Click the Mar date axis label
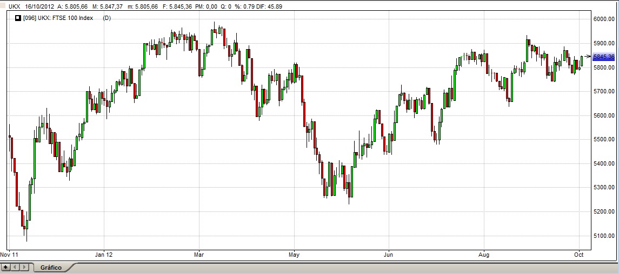Screen dimensions: 619x274 (x=198, y=254)
